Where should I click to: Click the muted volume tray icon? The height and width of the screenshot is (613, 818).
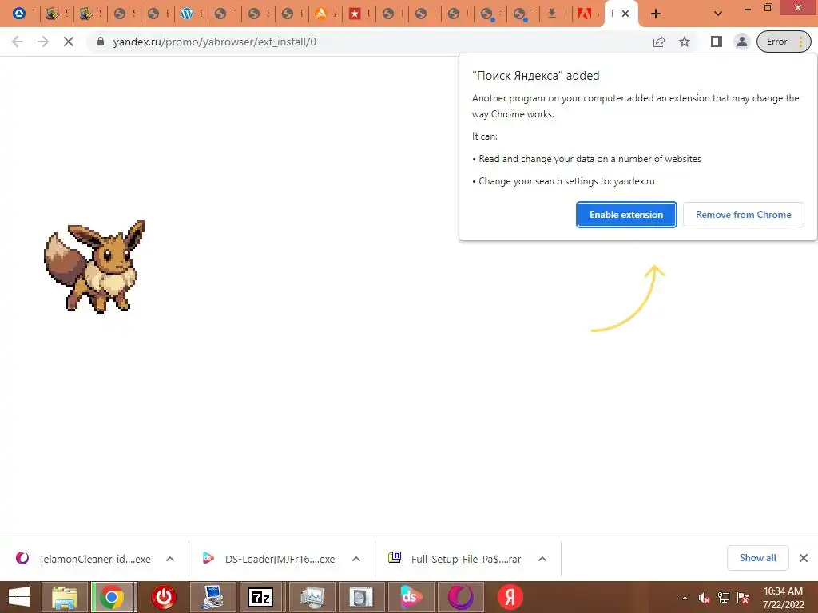[x=704, y=598]
